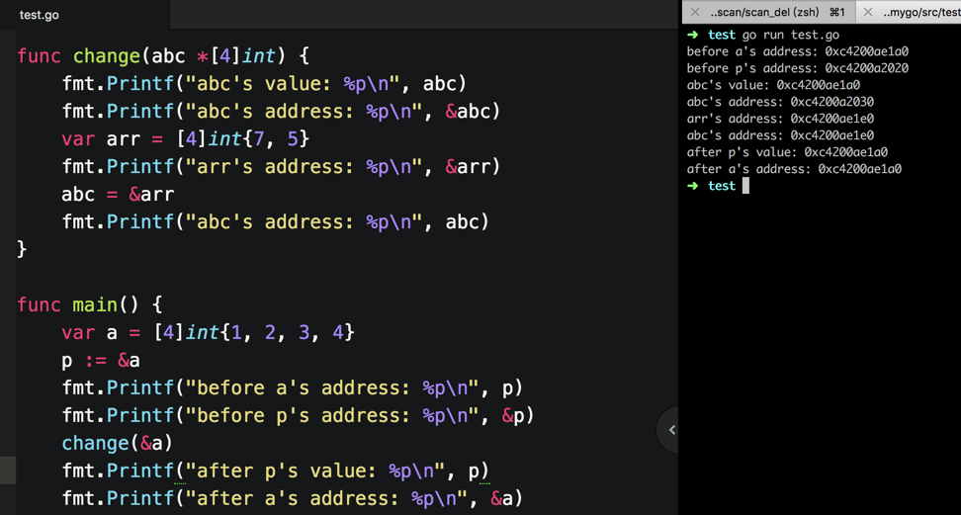The width and height of the screenshot is (961, 515).
Task: Close the ..mygo/src/test terminal tab
Action: 868,12
